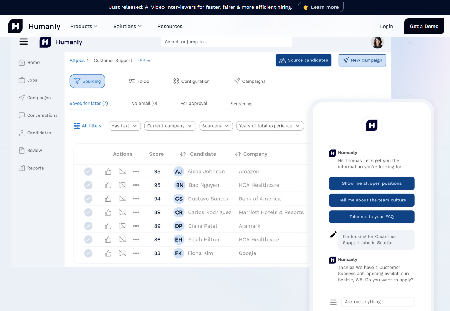Click Show me all open positions
450x311 pixels.
pyautogui.click(x=371, y=183)
